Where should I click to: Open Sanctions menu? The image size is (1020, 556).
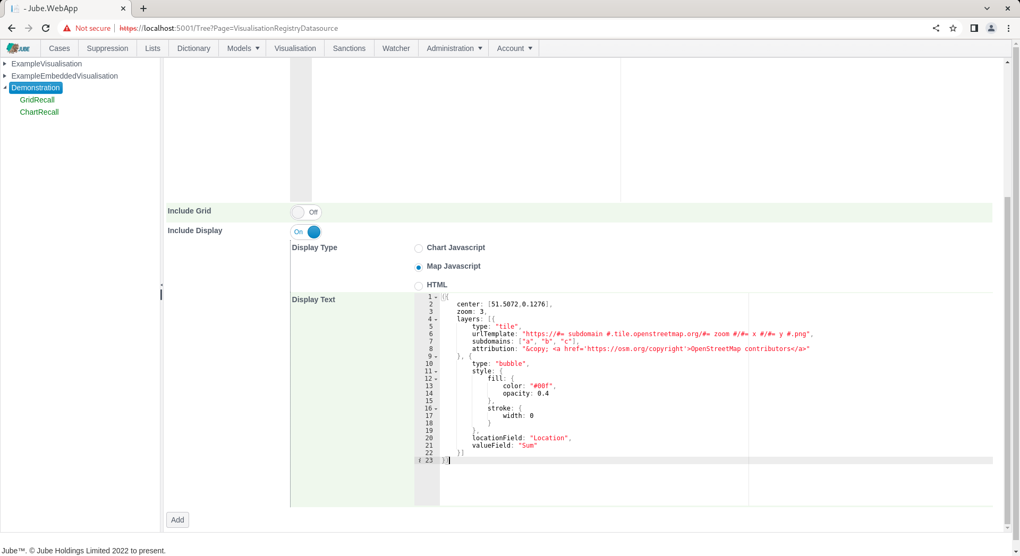(x=349, y=48)
